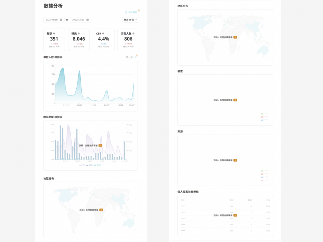This screenshot has width=323, height=242.
Task: Open the end date calendar icon
Action: point(87,20)
